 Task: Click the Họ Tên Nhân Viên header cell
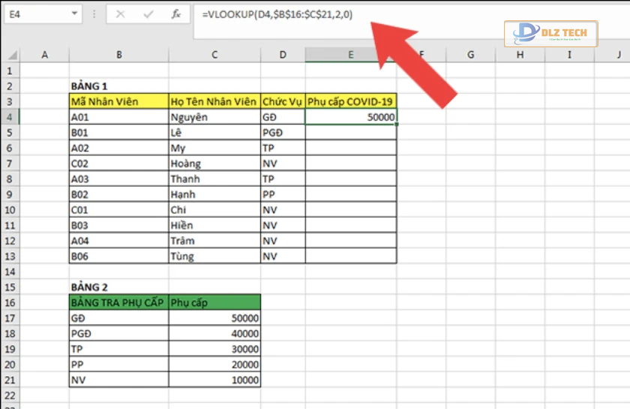point(214,101)
